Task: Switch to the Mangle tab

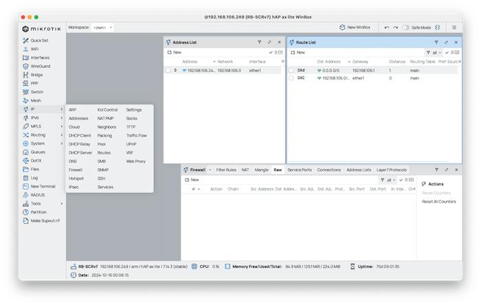Action: [261, 170]
